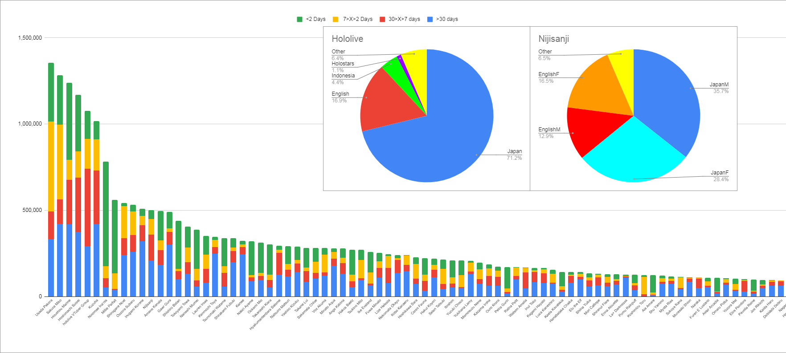The image size is (786, 353).
Task: Click the 'EnglishM 12.9%' pie label
Action: point(549,133)
